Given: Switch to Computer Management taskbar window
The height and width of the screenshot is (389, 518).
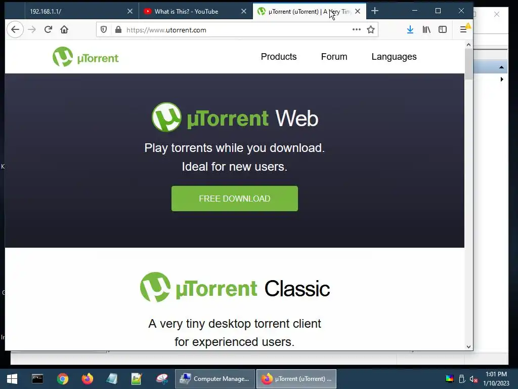Looking at the screenshot, I should tap(214, 379).
